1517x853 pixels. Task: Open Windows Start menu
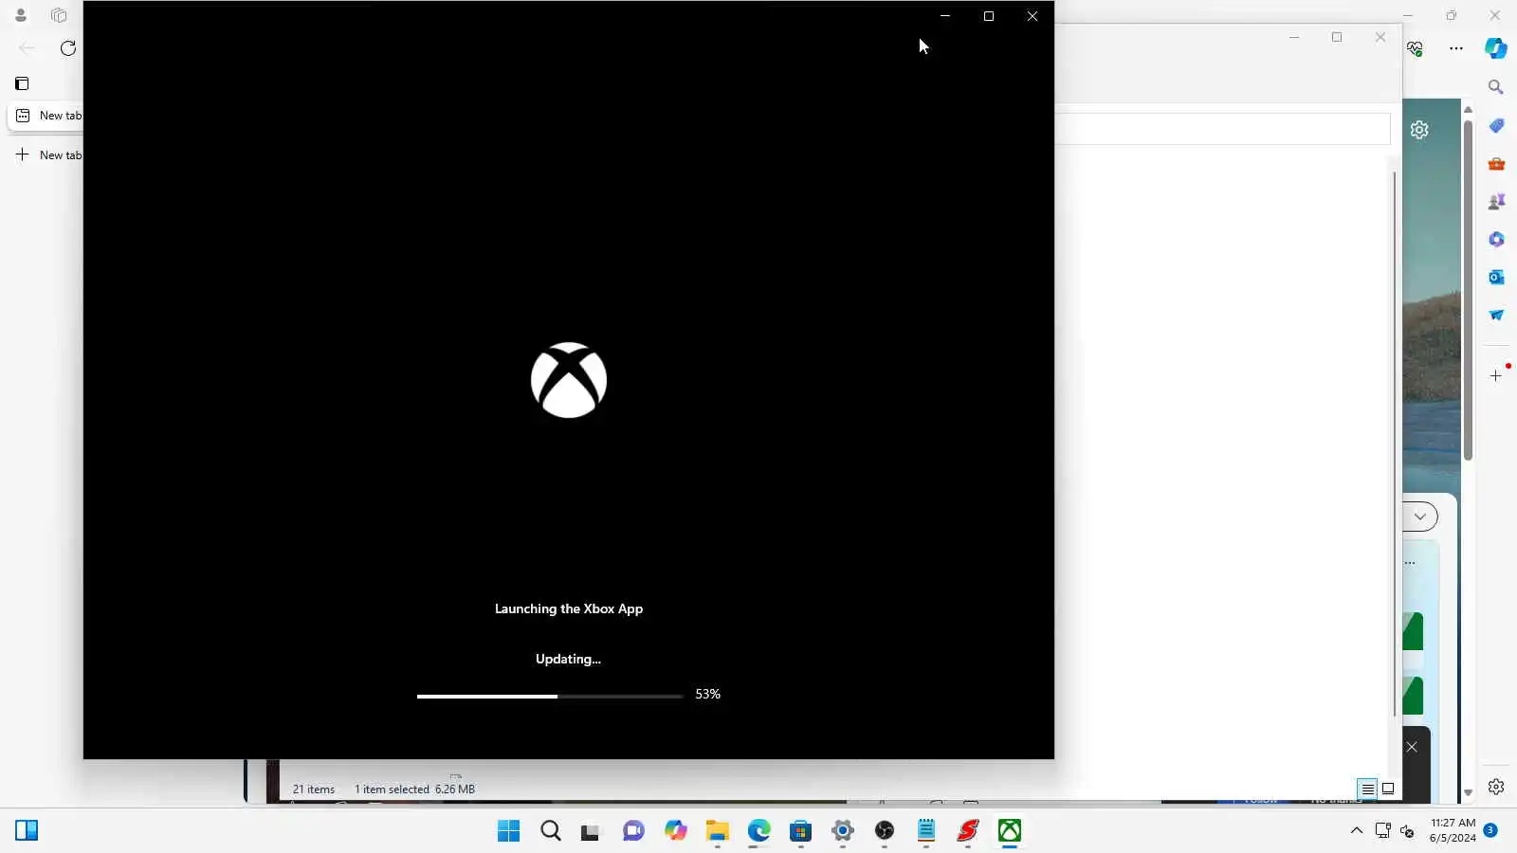click(509, 831)
